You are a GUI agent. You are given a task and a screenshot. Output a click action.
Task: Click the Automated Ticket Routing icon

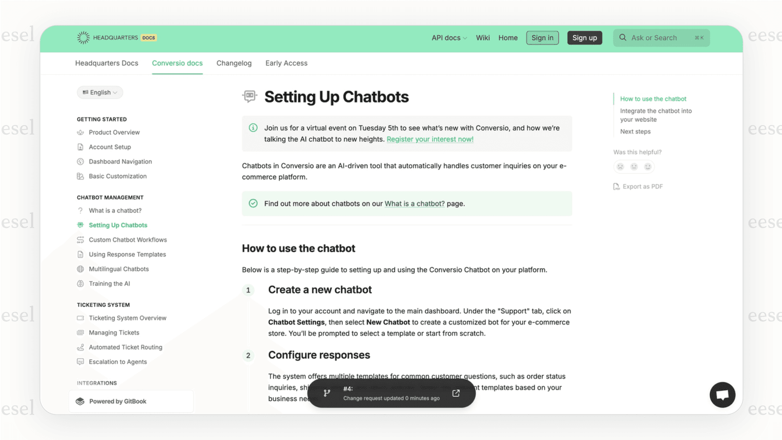(80, 347)
